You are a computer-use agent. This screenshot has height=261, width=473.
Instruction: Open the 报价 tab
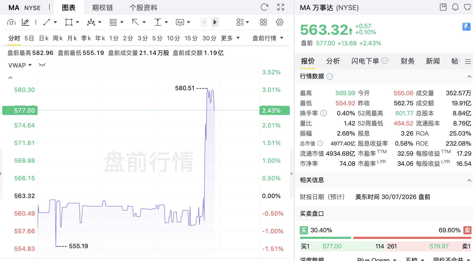coord(308,61)
